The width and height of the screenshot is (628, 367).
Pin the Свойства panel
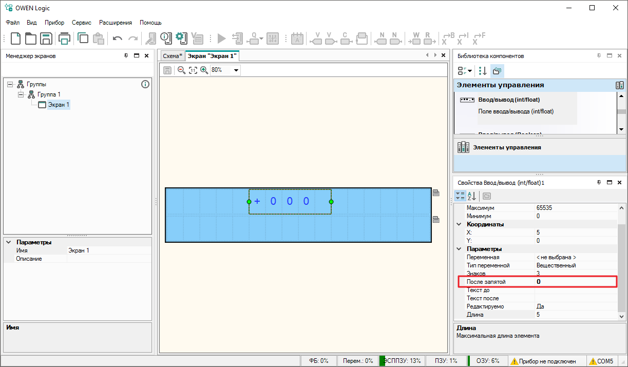(599, 182)
